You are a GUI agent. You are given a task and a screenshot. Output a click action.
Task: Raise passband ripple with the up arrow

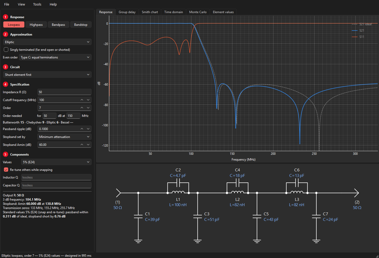pyautogui.click(x=82, y=129)
